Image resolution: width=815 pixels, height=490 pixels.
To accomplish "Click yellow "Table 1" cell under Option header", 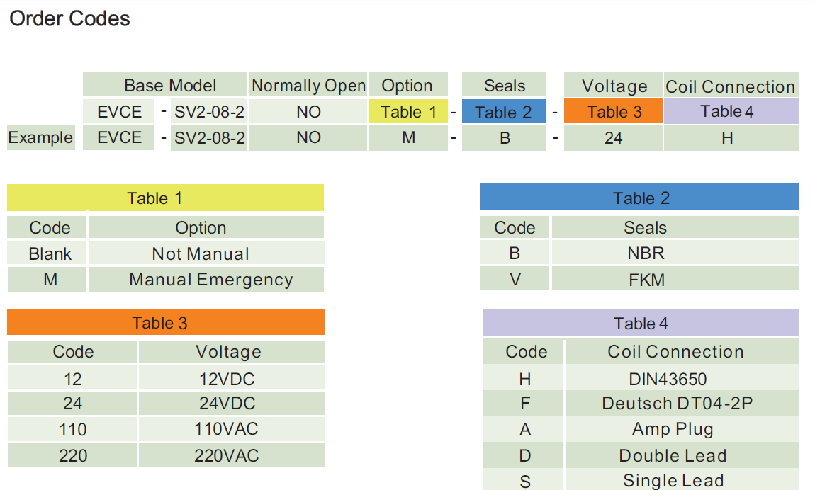I will click(x=408, y=112).
